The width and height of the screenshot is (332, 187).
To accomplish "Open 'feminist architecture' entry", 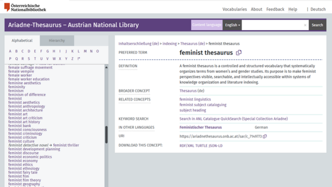I will [x=26, y=110].
